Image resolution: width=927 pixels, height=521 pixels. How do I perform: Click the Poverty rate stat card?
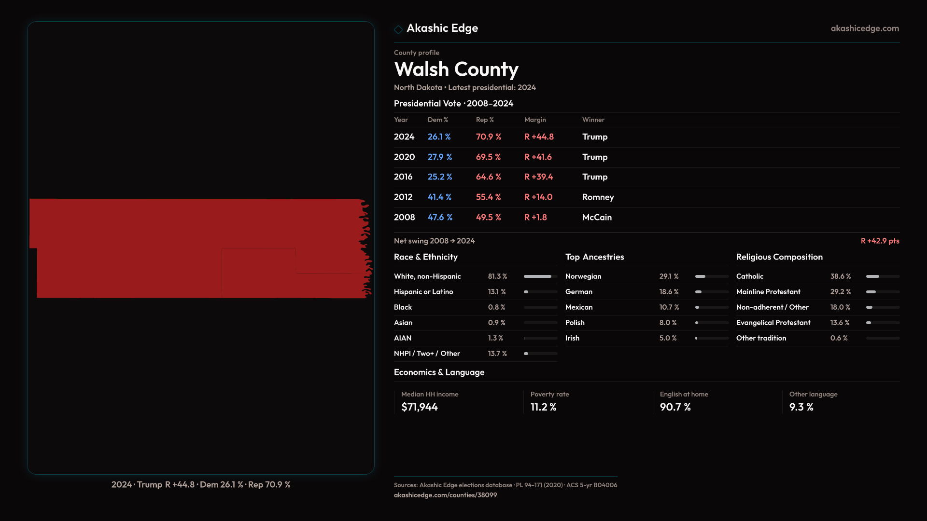click(549, 402)
